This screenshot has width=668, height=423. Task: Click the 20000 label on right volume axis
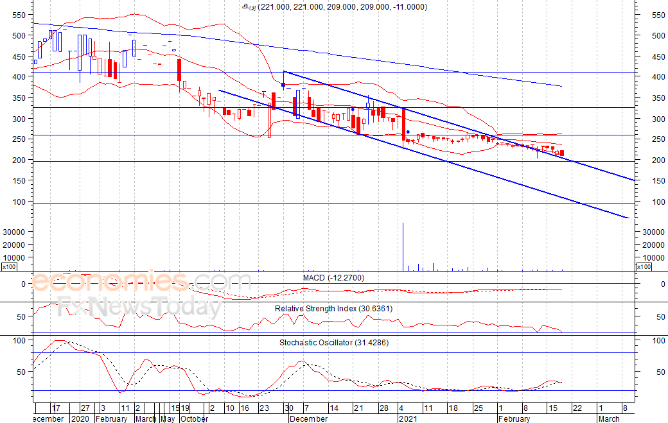click(x=653, y=245)
